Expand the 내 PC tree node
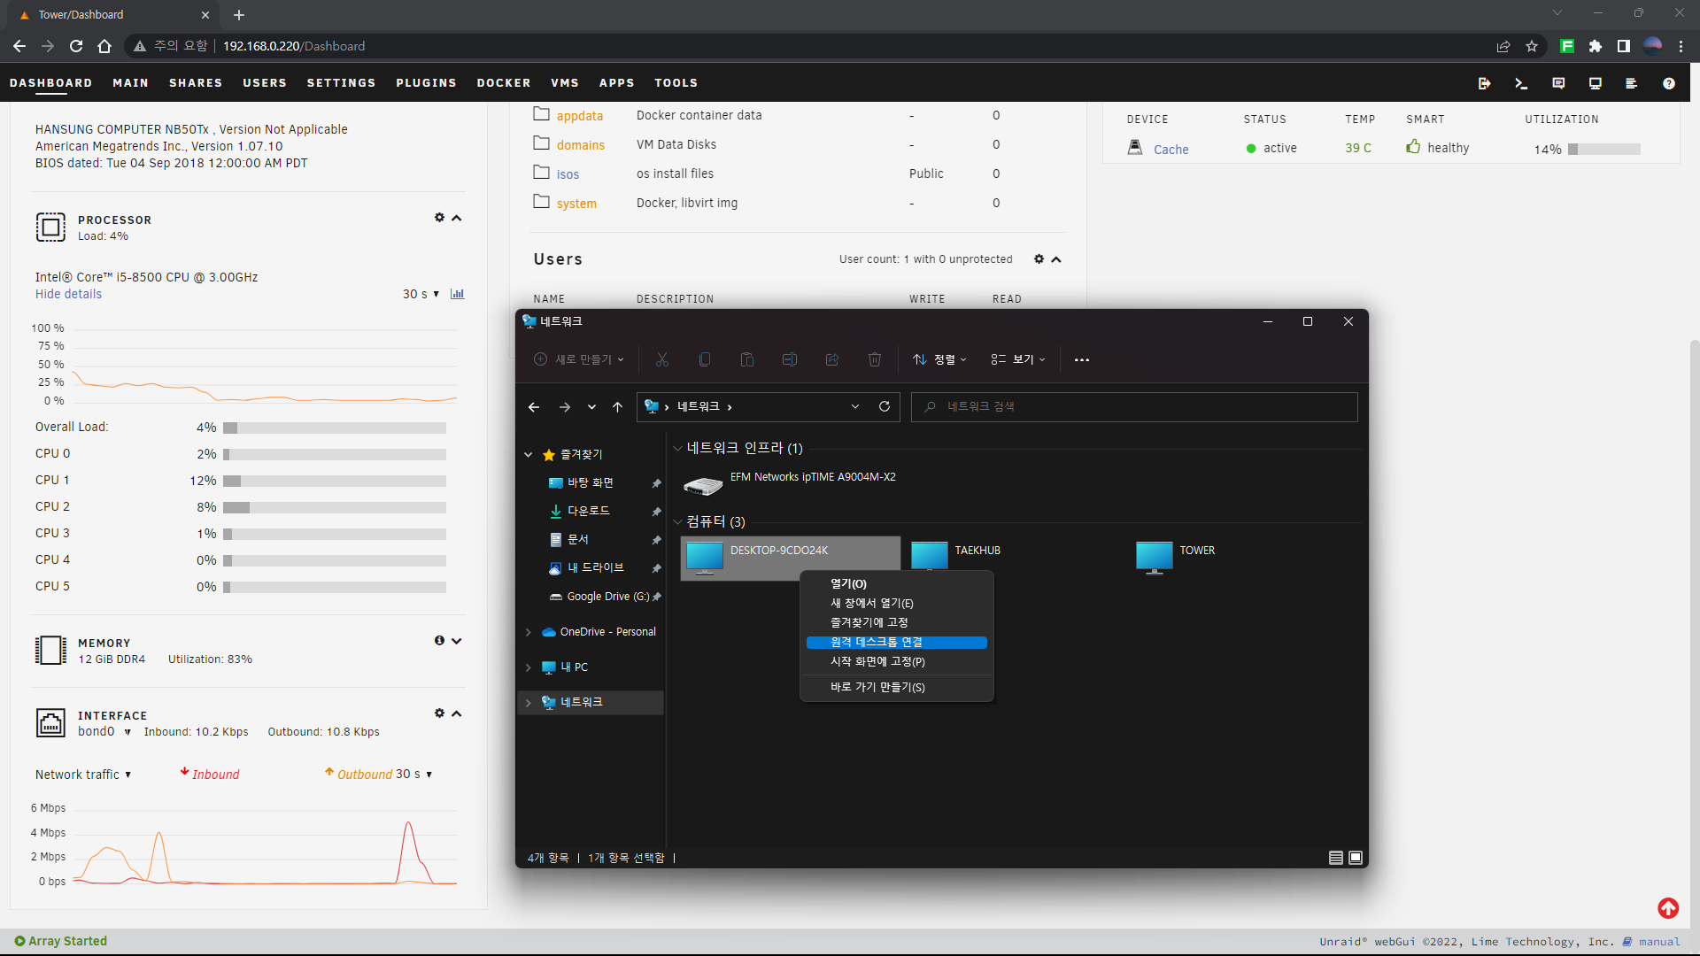This screenshot has width=1700, height=956. click(529, 667)
